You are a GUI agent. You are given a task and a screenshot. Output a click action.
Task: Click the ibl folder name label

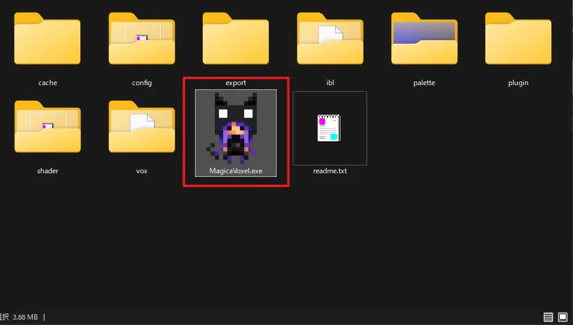pyautogui.click(x=330, y=83)
